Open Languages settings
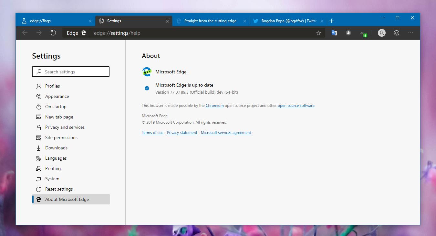The width and height of the screenshot is (436, 236). coord(71,158)
